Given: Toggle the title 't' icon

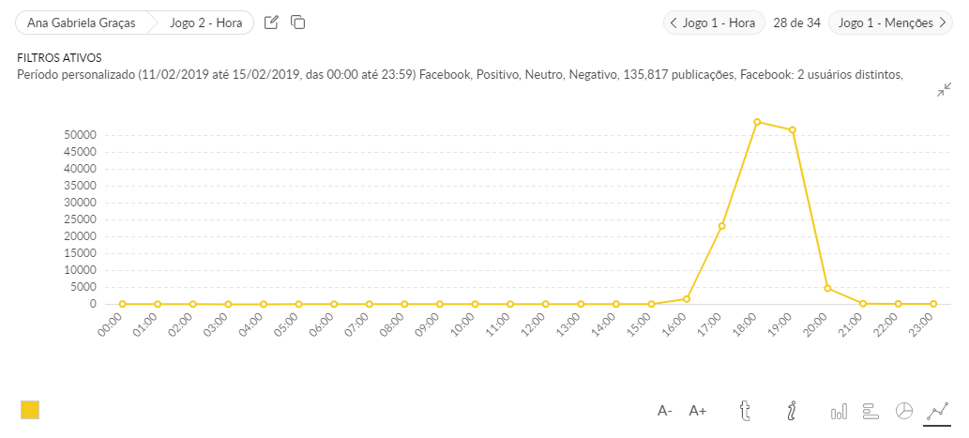Looking at the screenshot, I should pyautogui.click(x=746, y=411).
